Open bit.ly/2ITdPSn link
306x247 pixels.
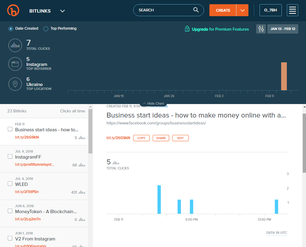click(27, 192)
